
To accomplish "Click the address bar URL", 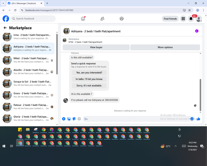I will click(x=49, y=10).
